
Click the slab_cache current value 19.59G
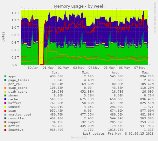click(x=58, y=92)
